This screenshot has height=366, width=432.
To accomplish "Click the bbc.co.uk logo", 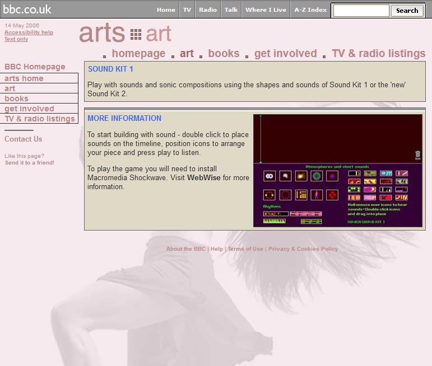I will click(27, 10).
